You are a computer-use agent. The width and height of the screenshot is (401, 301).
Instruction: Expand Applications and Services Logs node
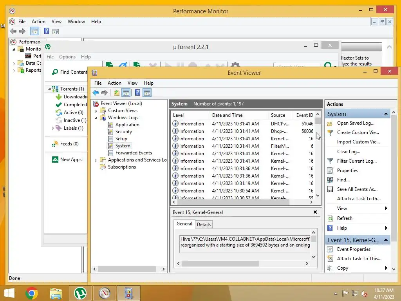pos(96,160)
